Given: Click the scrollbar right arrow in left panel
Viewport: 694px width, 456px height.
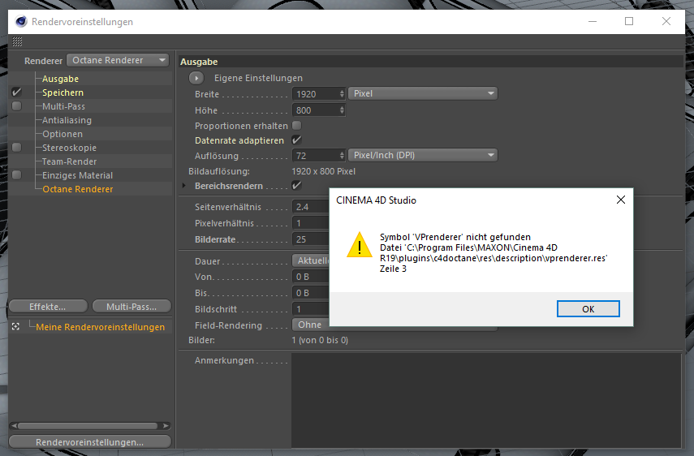Looking at the screenshot, I should (166, 425).
